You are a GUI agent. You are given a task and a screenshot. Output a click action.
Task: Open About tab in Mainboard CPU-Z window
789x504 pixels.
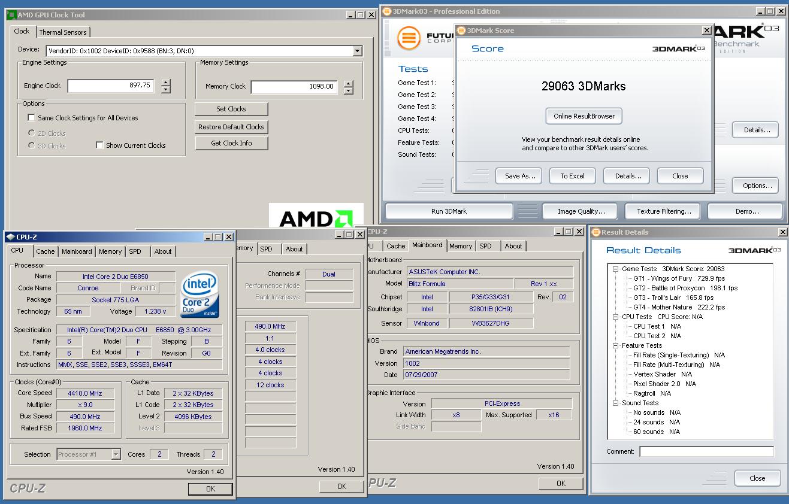(513, 246)
